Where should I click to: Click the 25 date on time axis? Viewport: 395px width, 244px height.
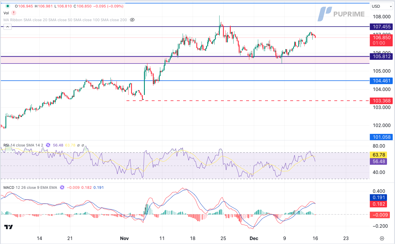[x=223, y=238]
